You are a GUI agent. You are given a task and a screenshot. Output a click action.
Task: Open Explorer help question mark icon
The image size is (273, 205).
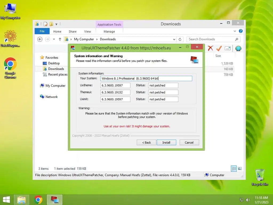(x=241, y=31)
